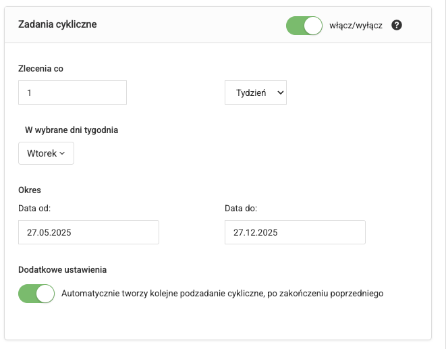
Task: Click the Dodatkowe ustawienia heading
Action: tap(62, 269)
